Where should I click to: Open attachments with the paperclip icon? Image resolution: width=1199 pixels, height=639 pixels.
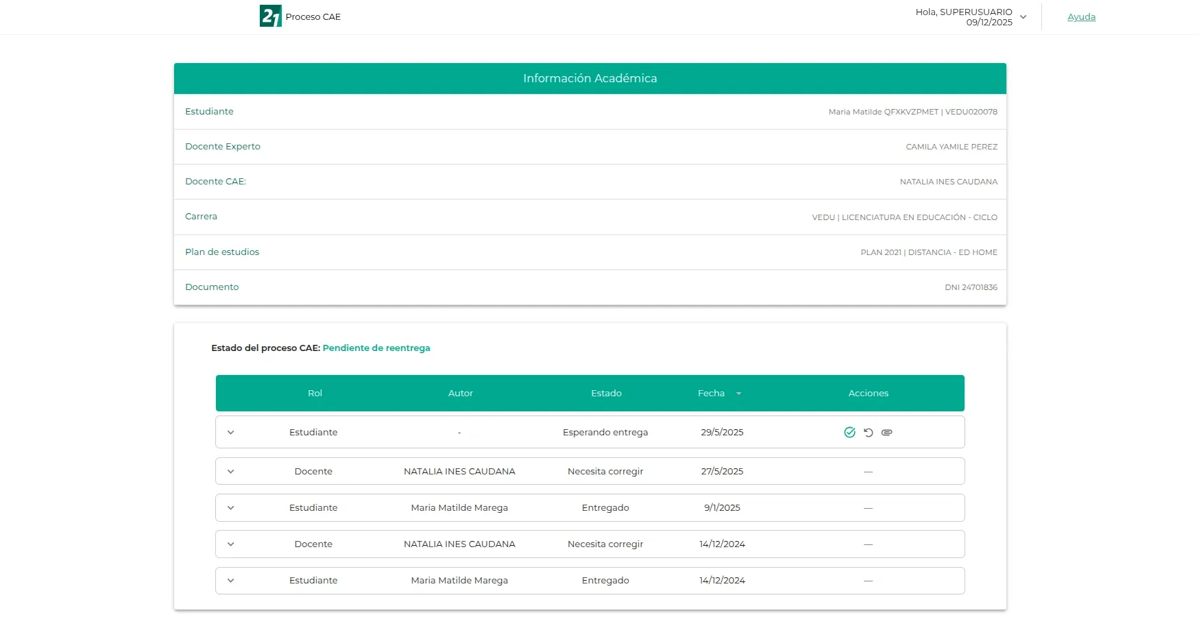click(x=887, y=433)
